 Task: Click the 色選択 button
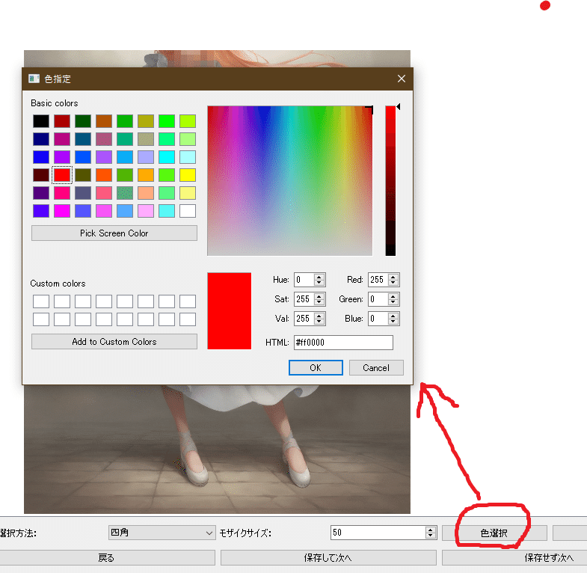[494, 533]
